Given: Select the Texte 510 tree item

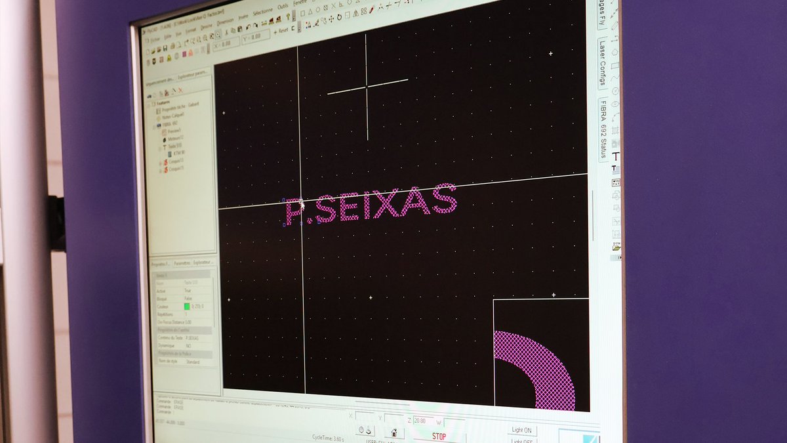Looking at the screenshot, I should pyautogui.click(x=174, y=145).
